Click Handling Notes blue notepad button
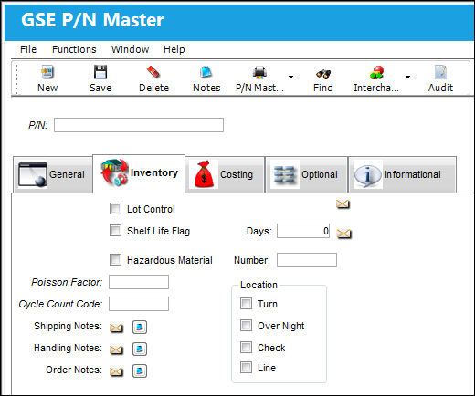This screenshot has width=475, height=396. pyautogui.click(x=140, y=349)
